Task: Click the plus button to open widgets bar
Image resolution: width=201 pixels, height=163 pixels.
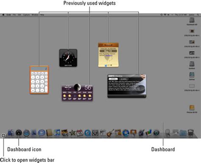Action: click(3, 136)
